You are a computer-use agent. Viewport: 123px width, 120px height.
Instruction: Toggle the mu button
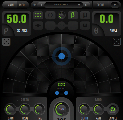(x=85, y=15)
